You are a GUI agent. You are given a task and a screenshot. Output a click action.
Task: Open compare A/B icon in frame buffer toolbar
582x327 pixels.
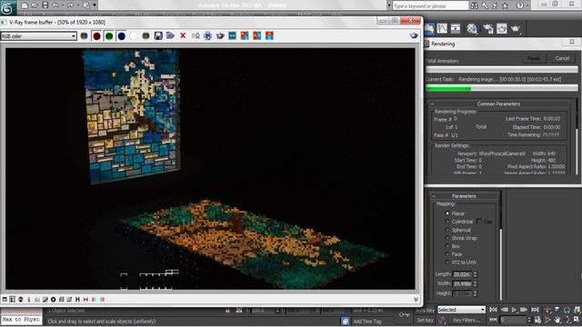click(x=256, y=36)
